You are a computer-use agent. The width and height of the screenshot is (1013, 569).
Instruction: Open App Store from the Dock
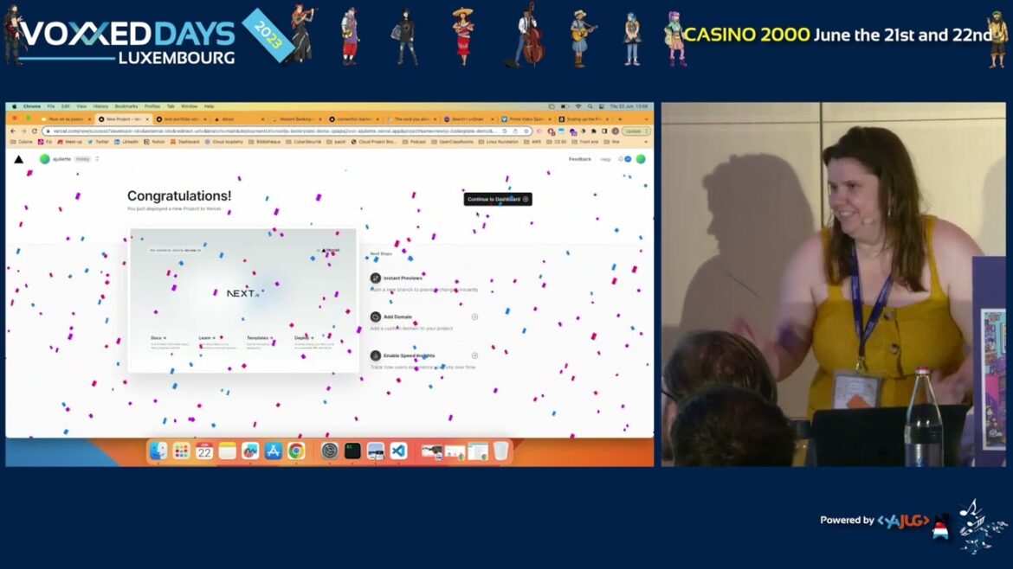pyautogui.click(x=274, y=451)
